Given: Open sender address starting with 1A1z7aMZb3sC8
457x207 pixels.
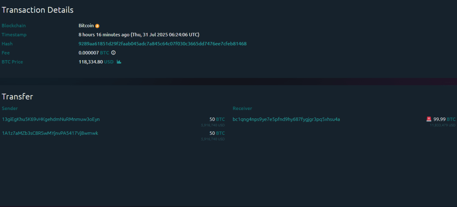Looking at the screenshot, I should [50, 133].
